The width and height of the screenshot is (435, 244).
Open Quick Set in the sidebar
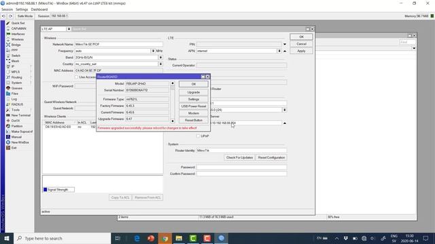(18, 23)
